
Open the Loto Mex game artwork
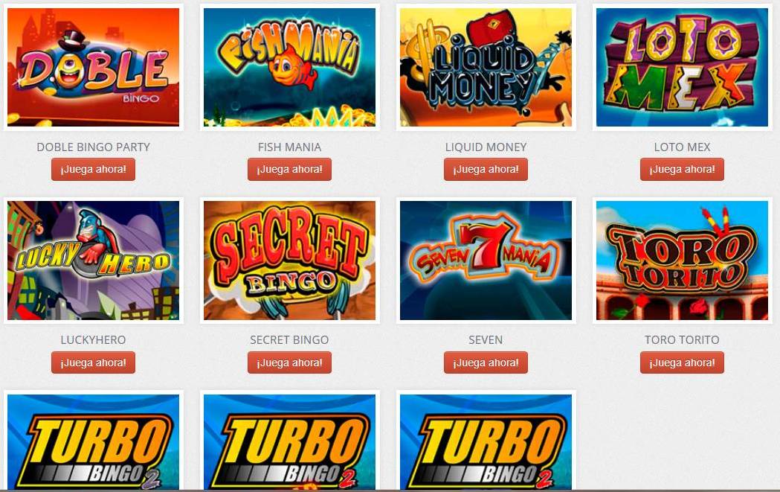[682, 67]
